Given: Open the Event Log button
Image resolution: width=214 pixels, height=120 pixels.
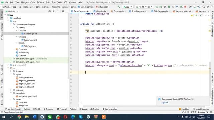Looking at the screenshot, I should 184,109.
